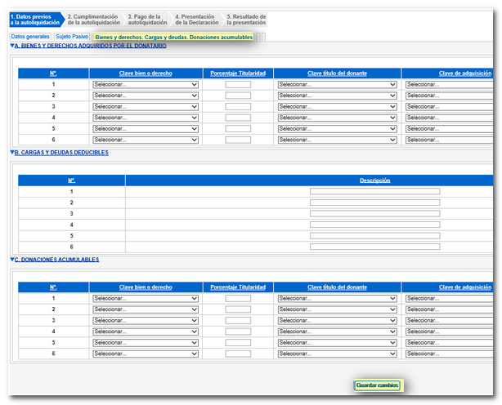Image resolution: width=502 pixels, height=405 pixels.
Task: Switch to the Sujeto Pasivo tab
Action: (x=71, y=37)
